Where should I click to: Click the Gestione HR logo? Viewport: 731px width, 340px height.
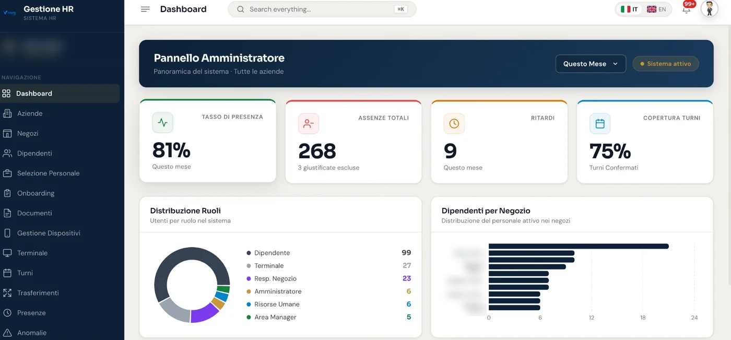click(10, 13)
